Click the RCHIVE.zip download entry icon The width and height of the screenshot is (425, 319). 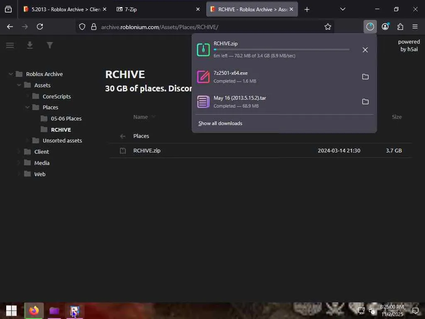pos(203,50)
